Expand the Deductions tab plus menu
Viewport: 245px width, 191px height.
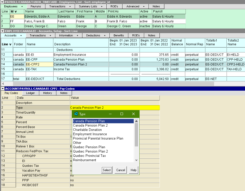(x=105, y=35)
